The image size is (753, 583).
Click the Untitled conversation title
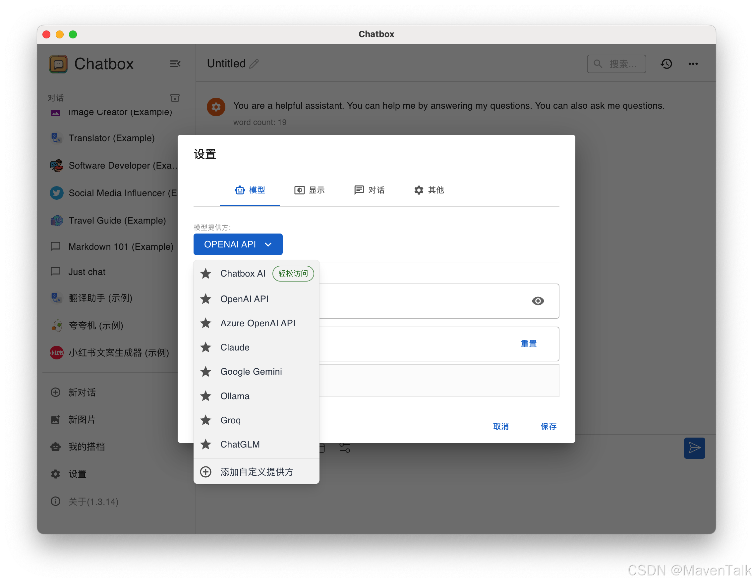click(x=226, y=64)
